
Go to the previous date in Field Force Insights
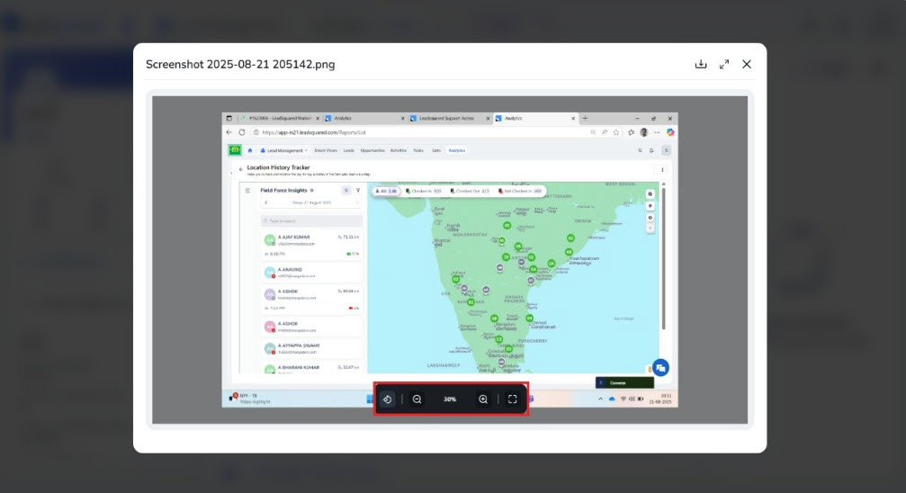(265, 203)
